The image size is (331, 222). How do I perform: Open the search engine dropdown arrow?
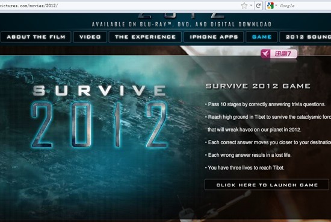276,5
